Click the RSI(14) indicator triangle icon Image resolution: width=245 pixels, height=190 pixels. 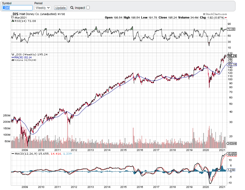[x=13, y=21]
